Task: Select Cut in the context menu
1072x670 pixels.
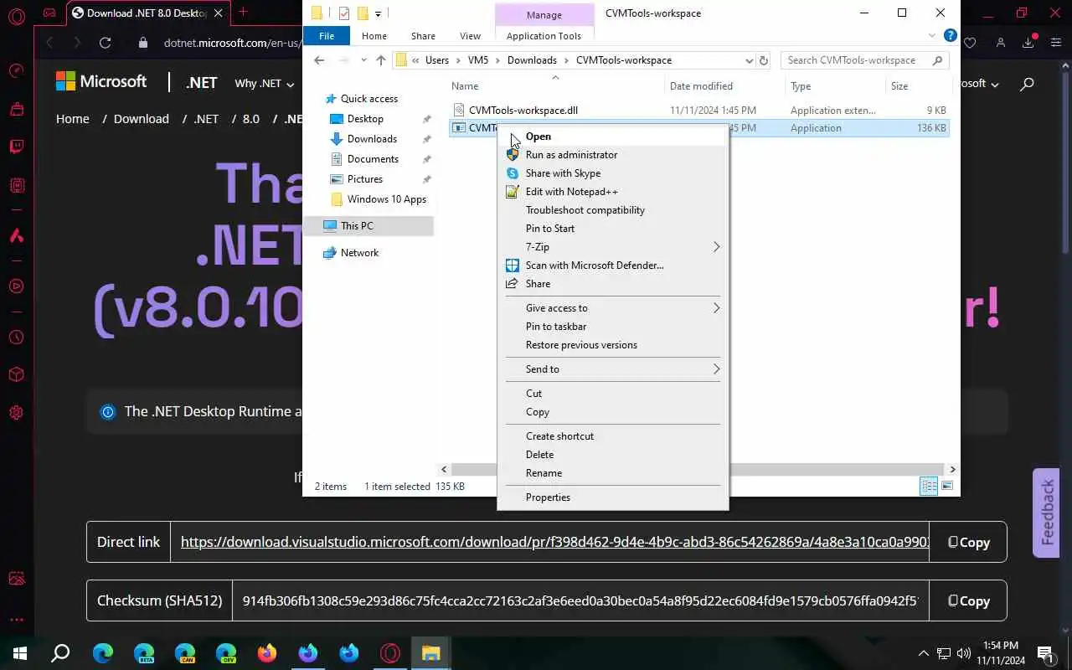Action: click(x=613, y=394)
